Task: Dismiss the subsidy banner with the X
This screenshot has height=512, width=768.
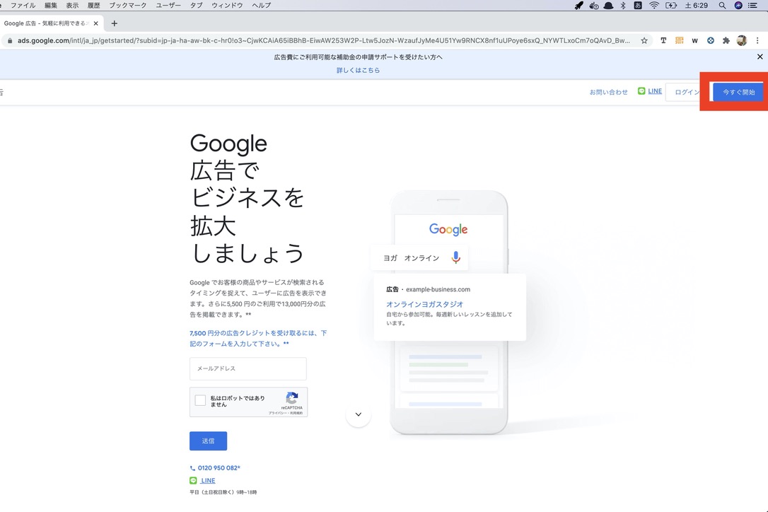Action: coord(760,57)
